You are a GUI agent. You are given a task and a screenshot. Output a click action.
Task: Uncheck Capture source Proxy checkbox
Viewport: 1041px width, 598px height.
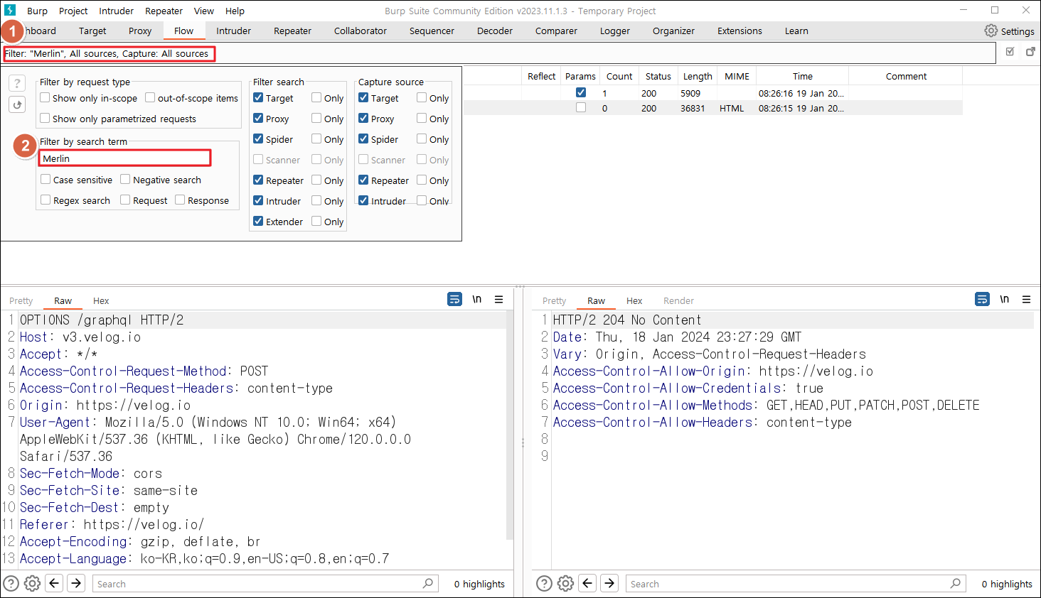tap(363, 118)
